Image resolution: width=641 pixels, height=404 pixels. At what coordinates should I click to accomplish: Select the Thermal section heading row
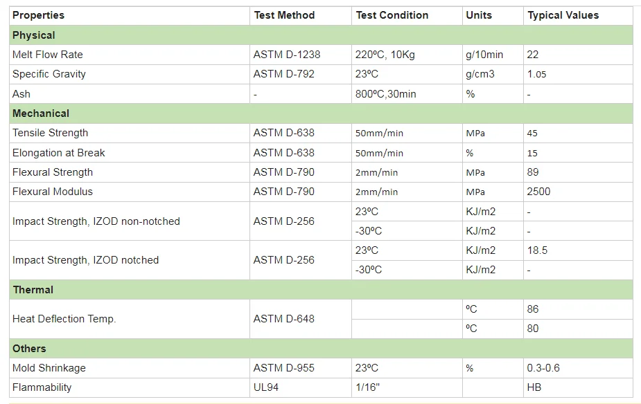pyautogui.click(x=33, y=290)
